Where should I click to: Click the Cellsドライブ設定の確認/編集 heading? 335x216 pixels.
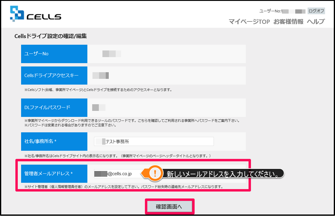click(x=50, y=36)
